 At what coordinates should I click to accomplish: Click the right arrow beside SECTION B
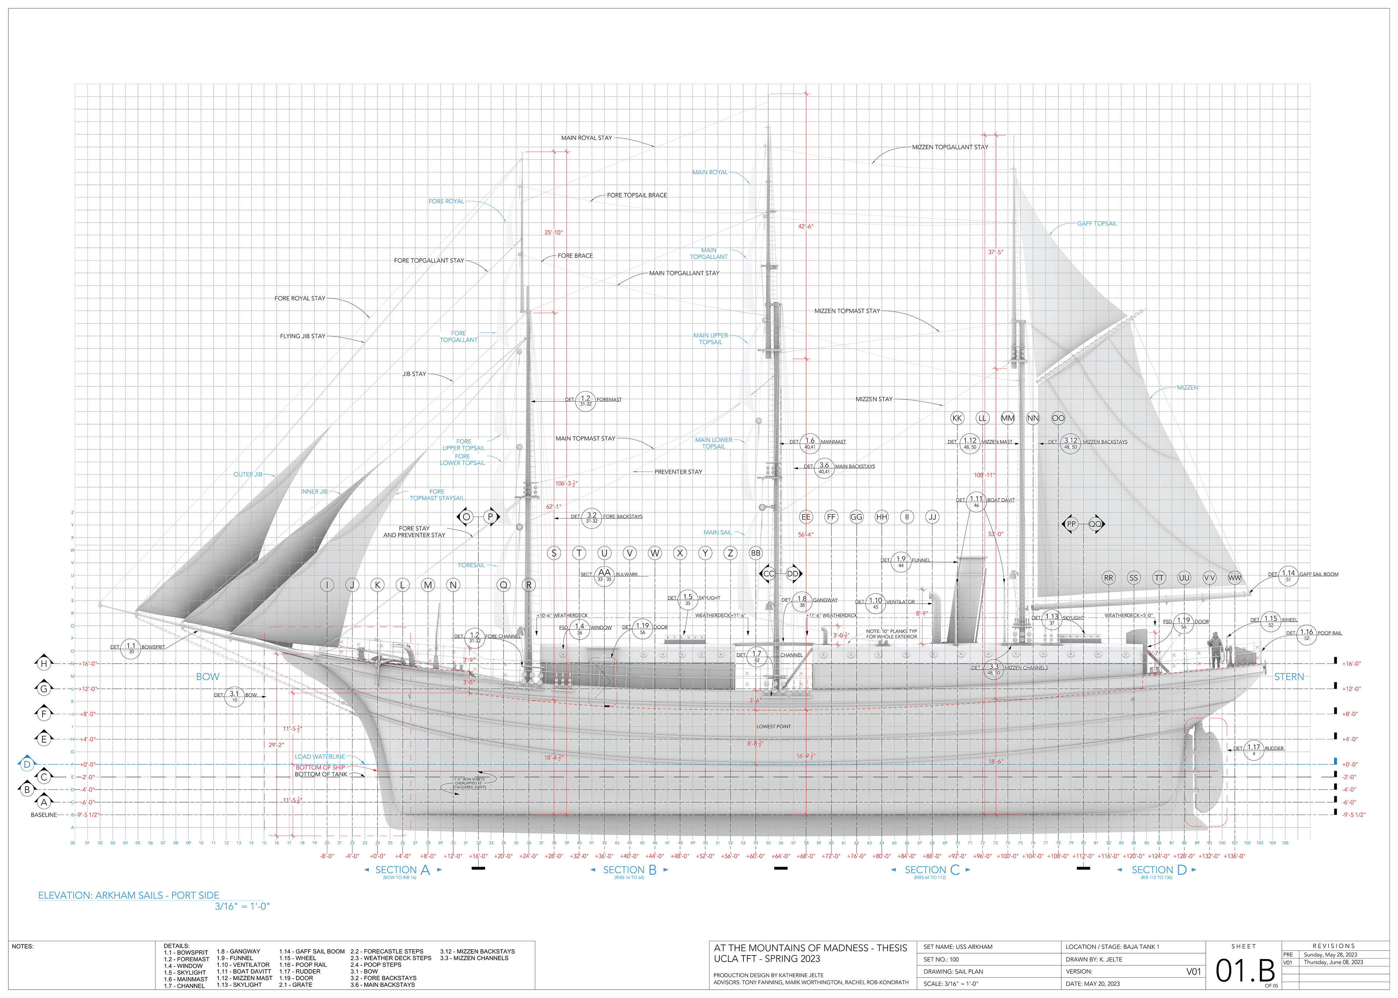(666, 870)
